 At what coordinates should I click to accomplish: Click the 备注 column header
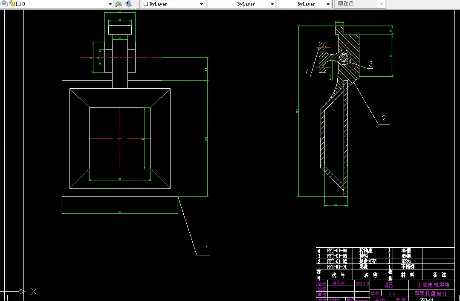pyautogui.click(x=439, y=275)
